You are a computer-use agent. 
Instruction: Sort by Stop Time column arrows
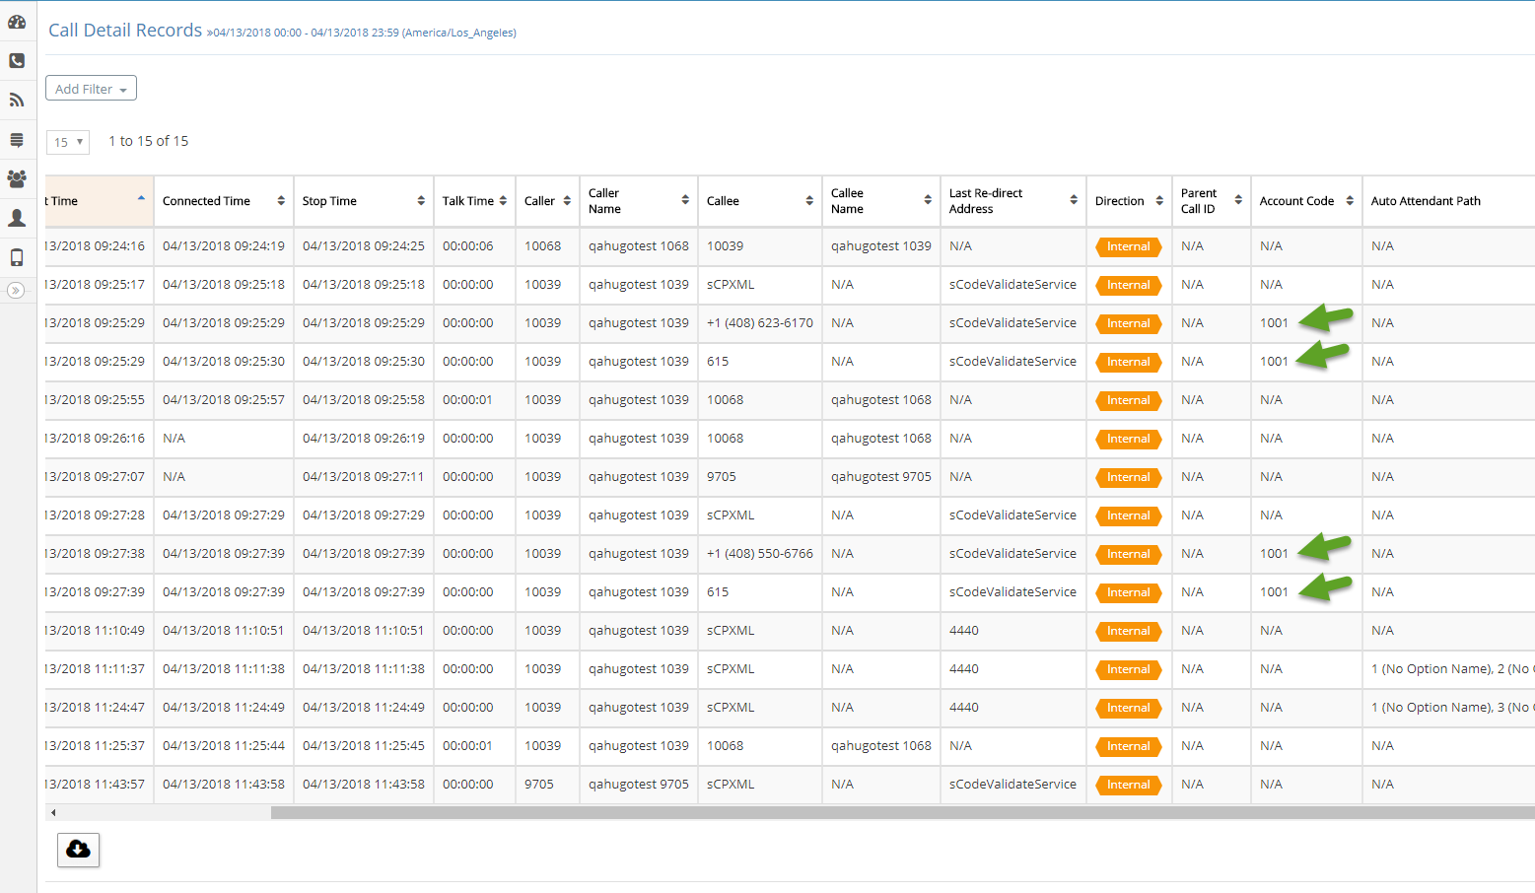click(x=421, y=201)
